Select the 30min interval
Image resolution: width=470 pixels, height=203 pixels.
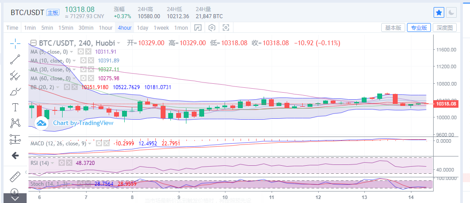(86, 28)
